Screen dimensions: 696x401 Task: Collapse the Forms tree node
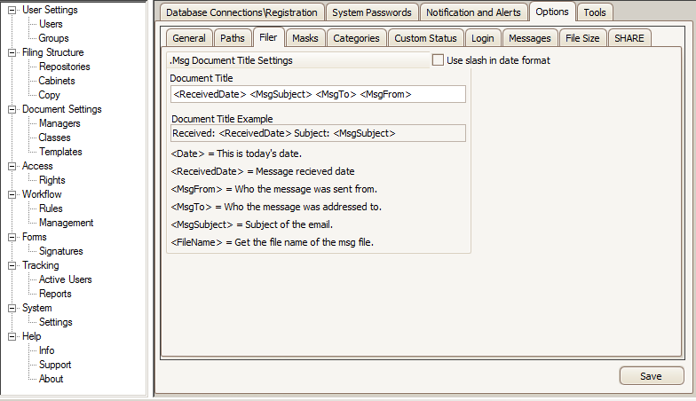click(12, 237)
